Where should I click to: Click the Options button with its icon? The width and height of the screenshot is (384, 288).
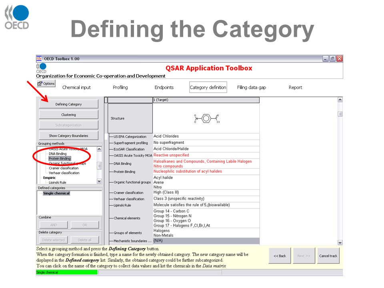click(46, 84)
